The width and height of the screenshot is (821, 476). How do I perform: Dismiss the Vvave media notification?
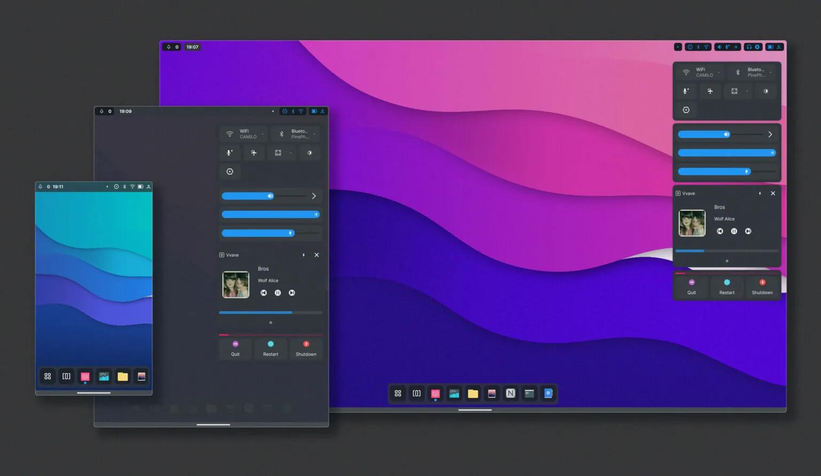point(773,193)
